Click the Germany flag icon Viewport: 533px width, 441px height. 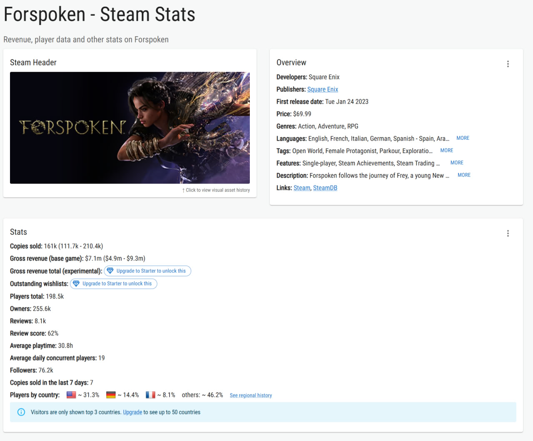(111, 395)
